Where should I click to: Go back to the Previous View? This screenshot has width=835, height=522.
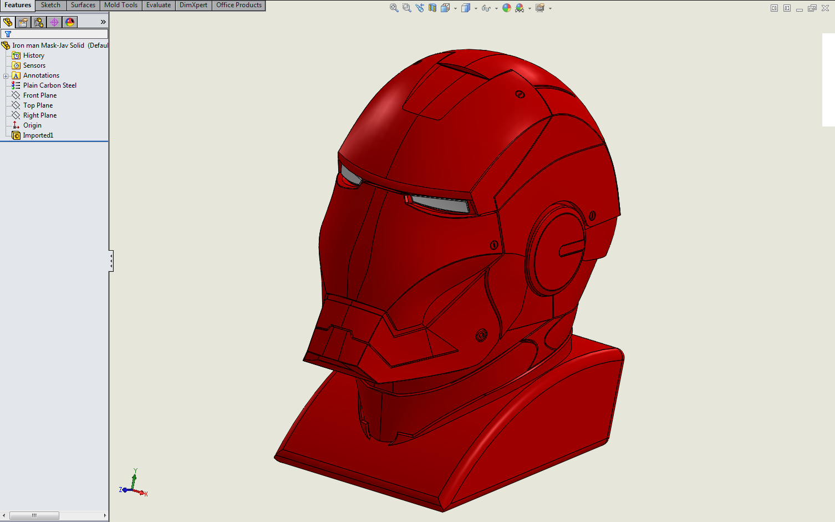[x=419, y=8]
